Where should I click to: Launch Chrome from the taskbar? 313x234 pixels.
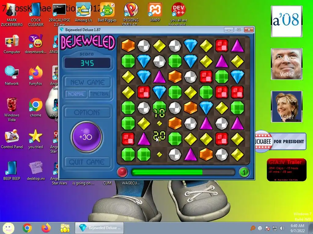(x=27, y=228)
